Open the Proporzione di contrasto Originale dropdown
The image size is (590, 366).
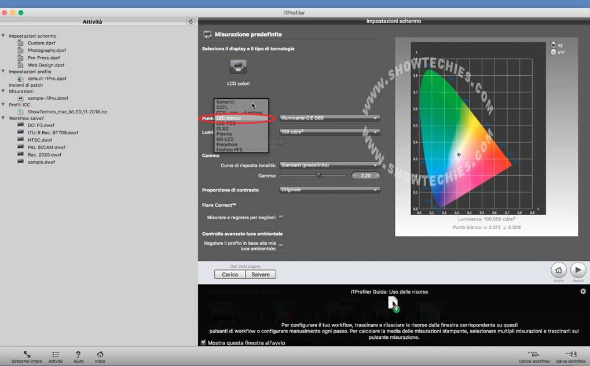[x=329, y=190]
